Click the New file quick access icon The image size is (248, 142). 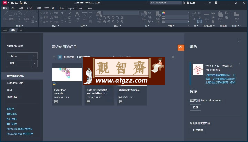[x=12, y=3]
